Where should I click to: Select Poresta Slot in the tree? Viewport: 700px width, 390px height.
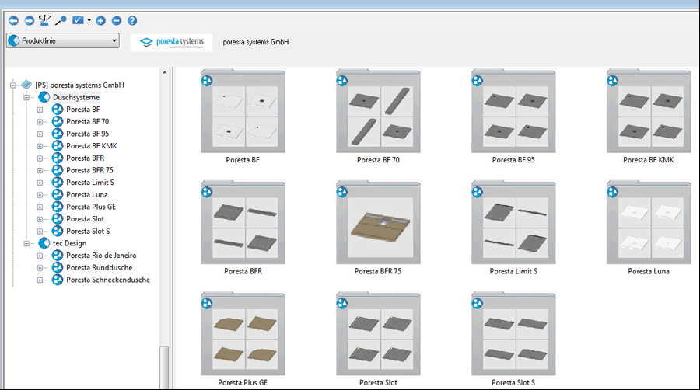click(x=86, y=219)
